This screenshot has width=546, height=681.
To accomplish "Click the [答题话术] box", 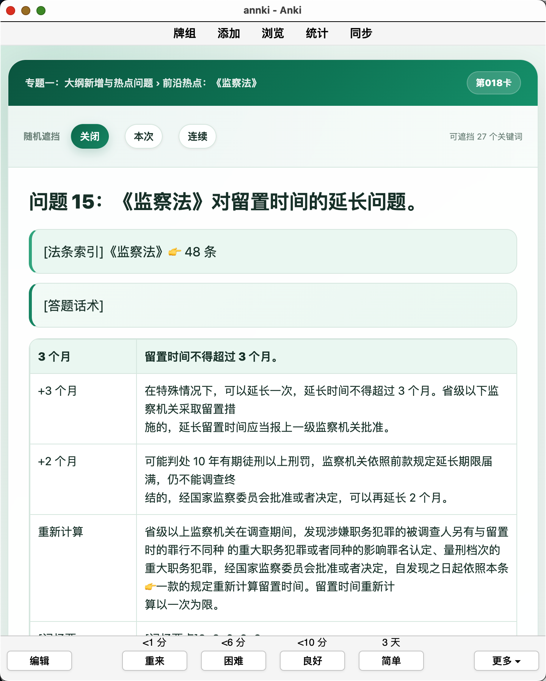I will pos(273,305).
